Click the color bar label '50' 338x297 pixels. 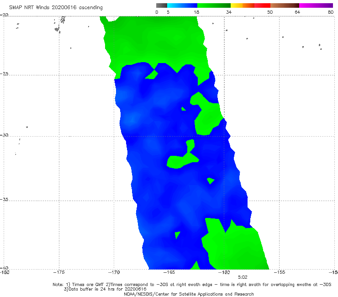coord(270,12)
